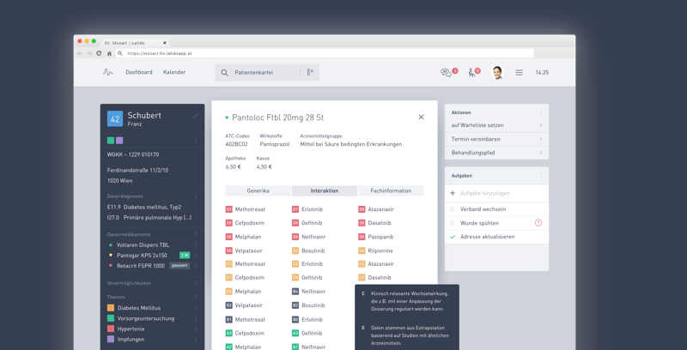Click the plus icon for Aufgabe hinzufügen

click(453, 193)
